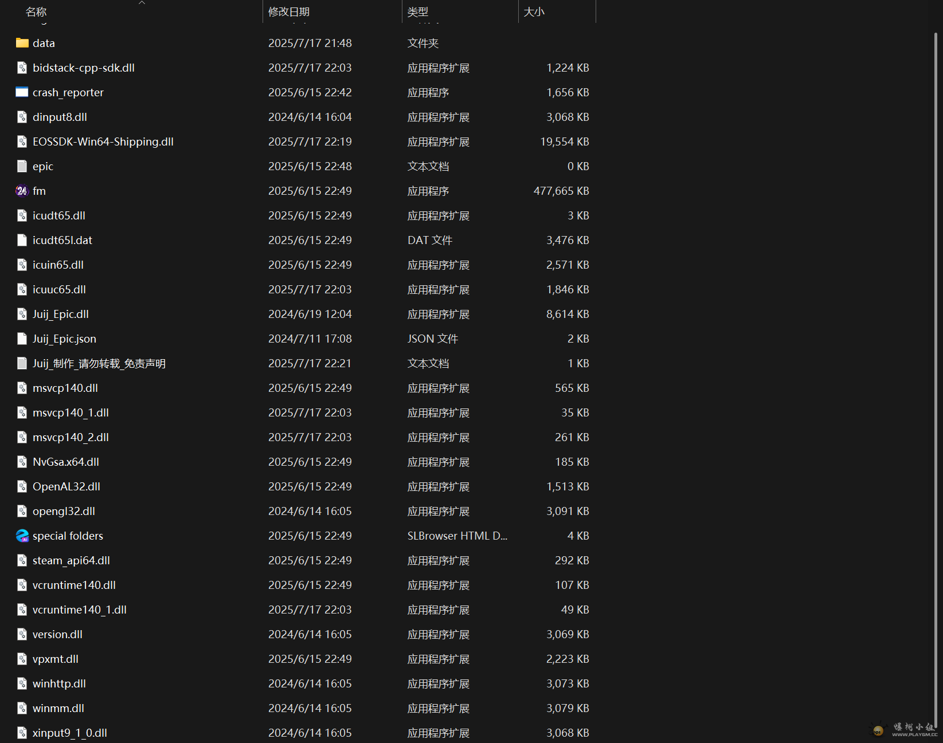Select the file name crash_reporter
943x743 pixels.
[x=68, y=92]
